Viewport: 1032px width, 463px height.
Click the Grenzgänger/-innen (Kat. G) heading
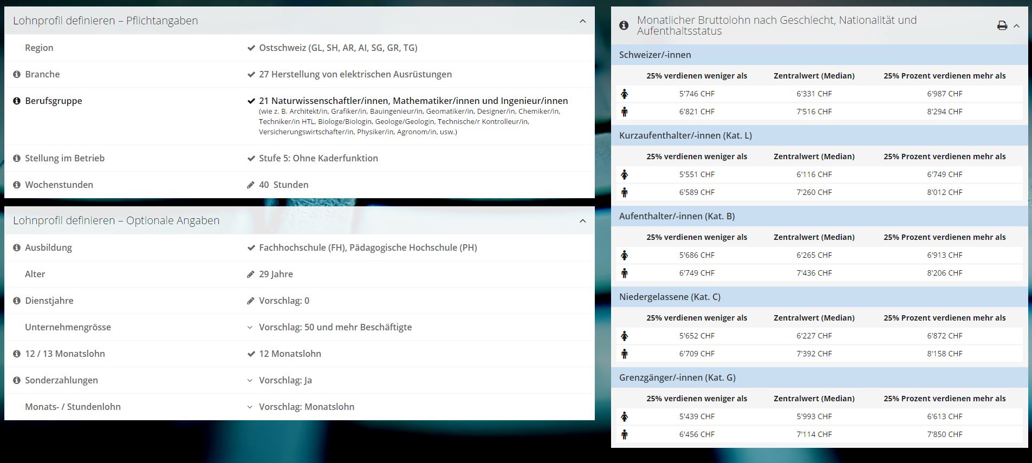coord(677,377)
